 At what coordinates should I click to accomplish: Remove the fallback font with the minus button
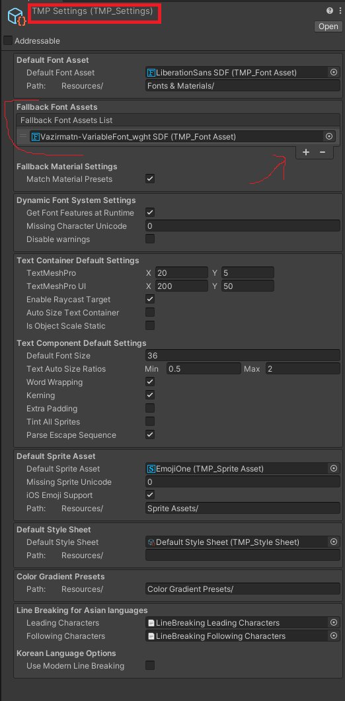[x=323, y=153]
